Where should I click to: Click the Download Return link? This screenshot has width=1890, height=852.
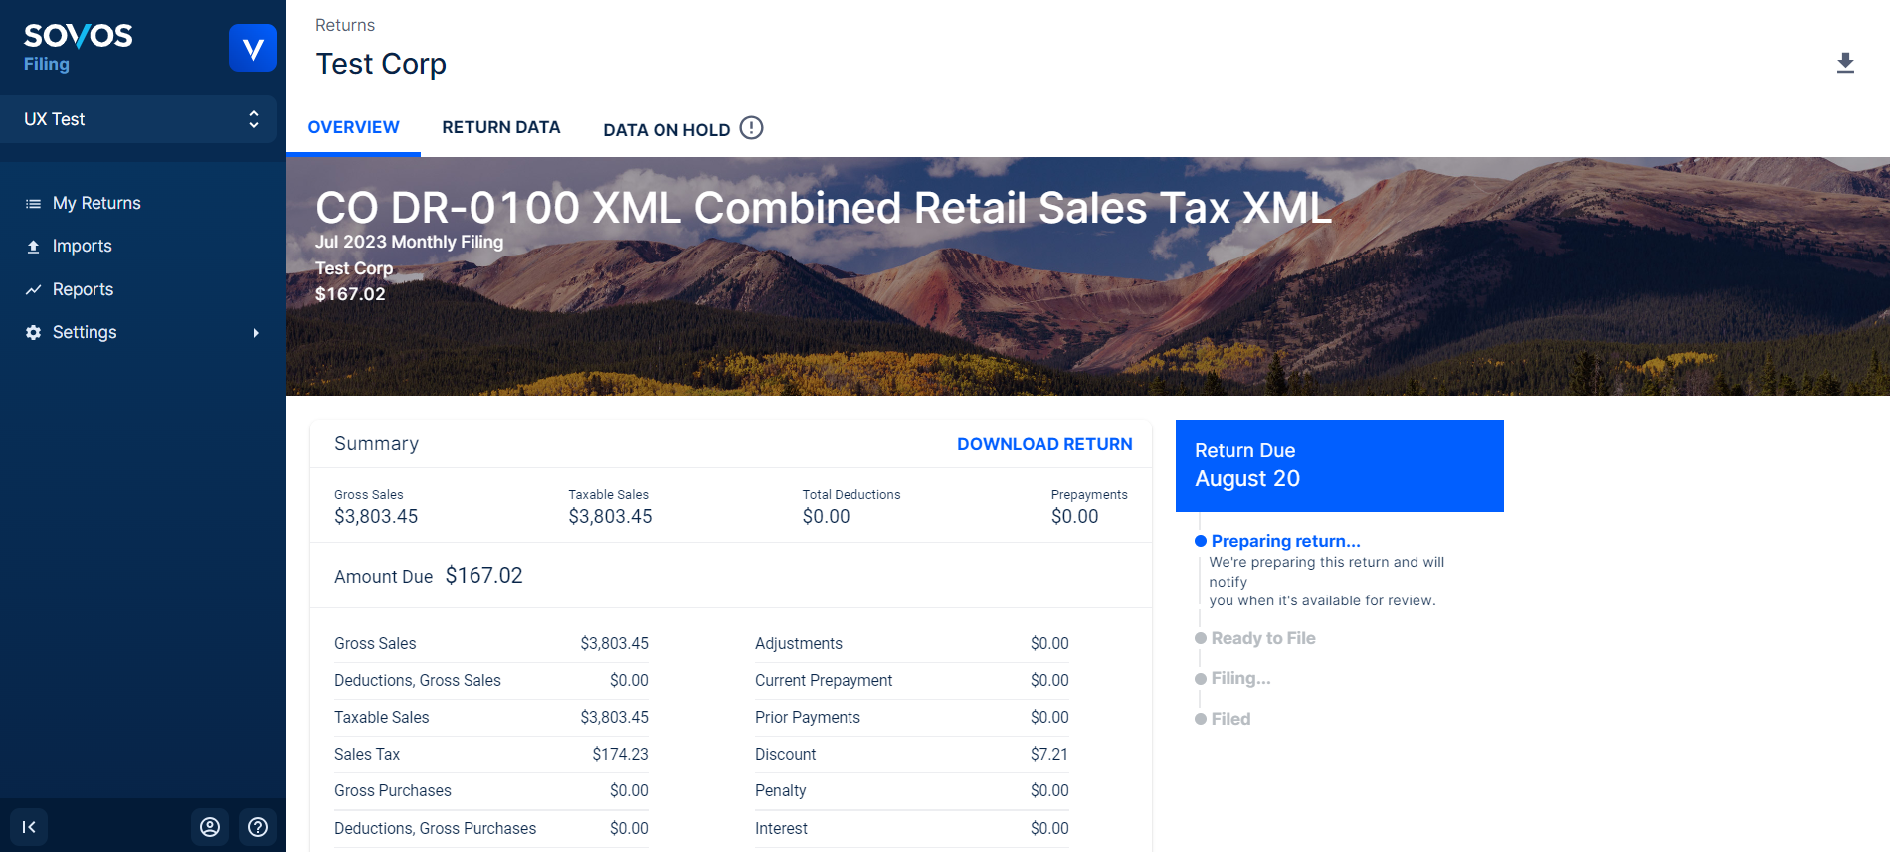pos(1043,444)
